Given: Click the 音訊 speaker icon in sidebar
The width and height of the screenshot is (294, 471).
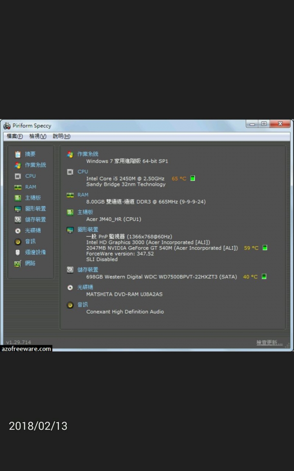Looking at the screenshot, I should pyautogui.click(x=18, y=242).
